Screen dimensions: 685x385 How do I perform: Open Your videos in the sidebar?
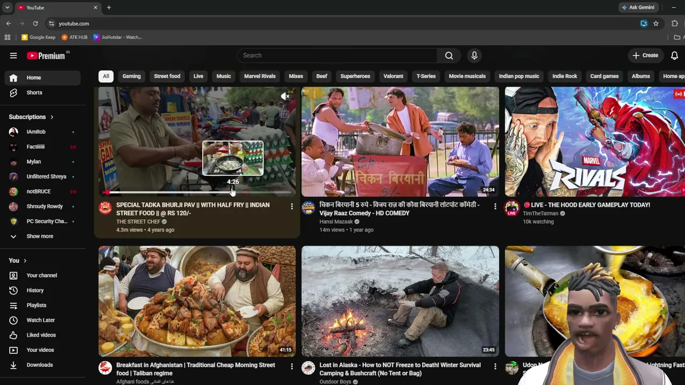click(43, 350)
